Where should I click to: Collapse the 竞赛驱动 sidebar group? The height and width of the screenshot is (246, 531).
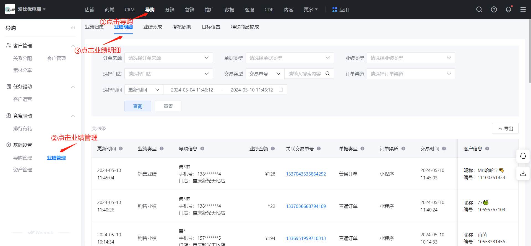point(73,116)
